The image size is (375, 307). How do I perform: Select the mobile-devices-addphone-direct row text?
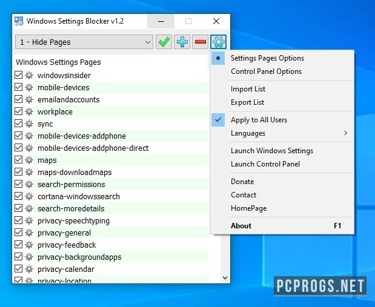click(93, 148)
